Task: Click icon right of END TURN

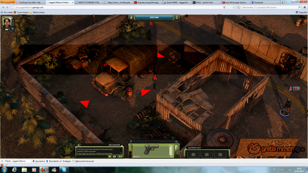Action: pos(176,17)
